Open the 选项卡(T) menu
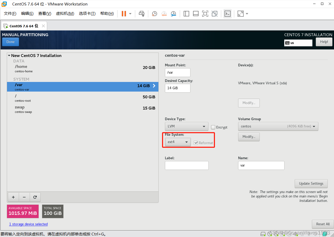334x237 pixels. (87, 14)
